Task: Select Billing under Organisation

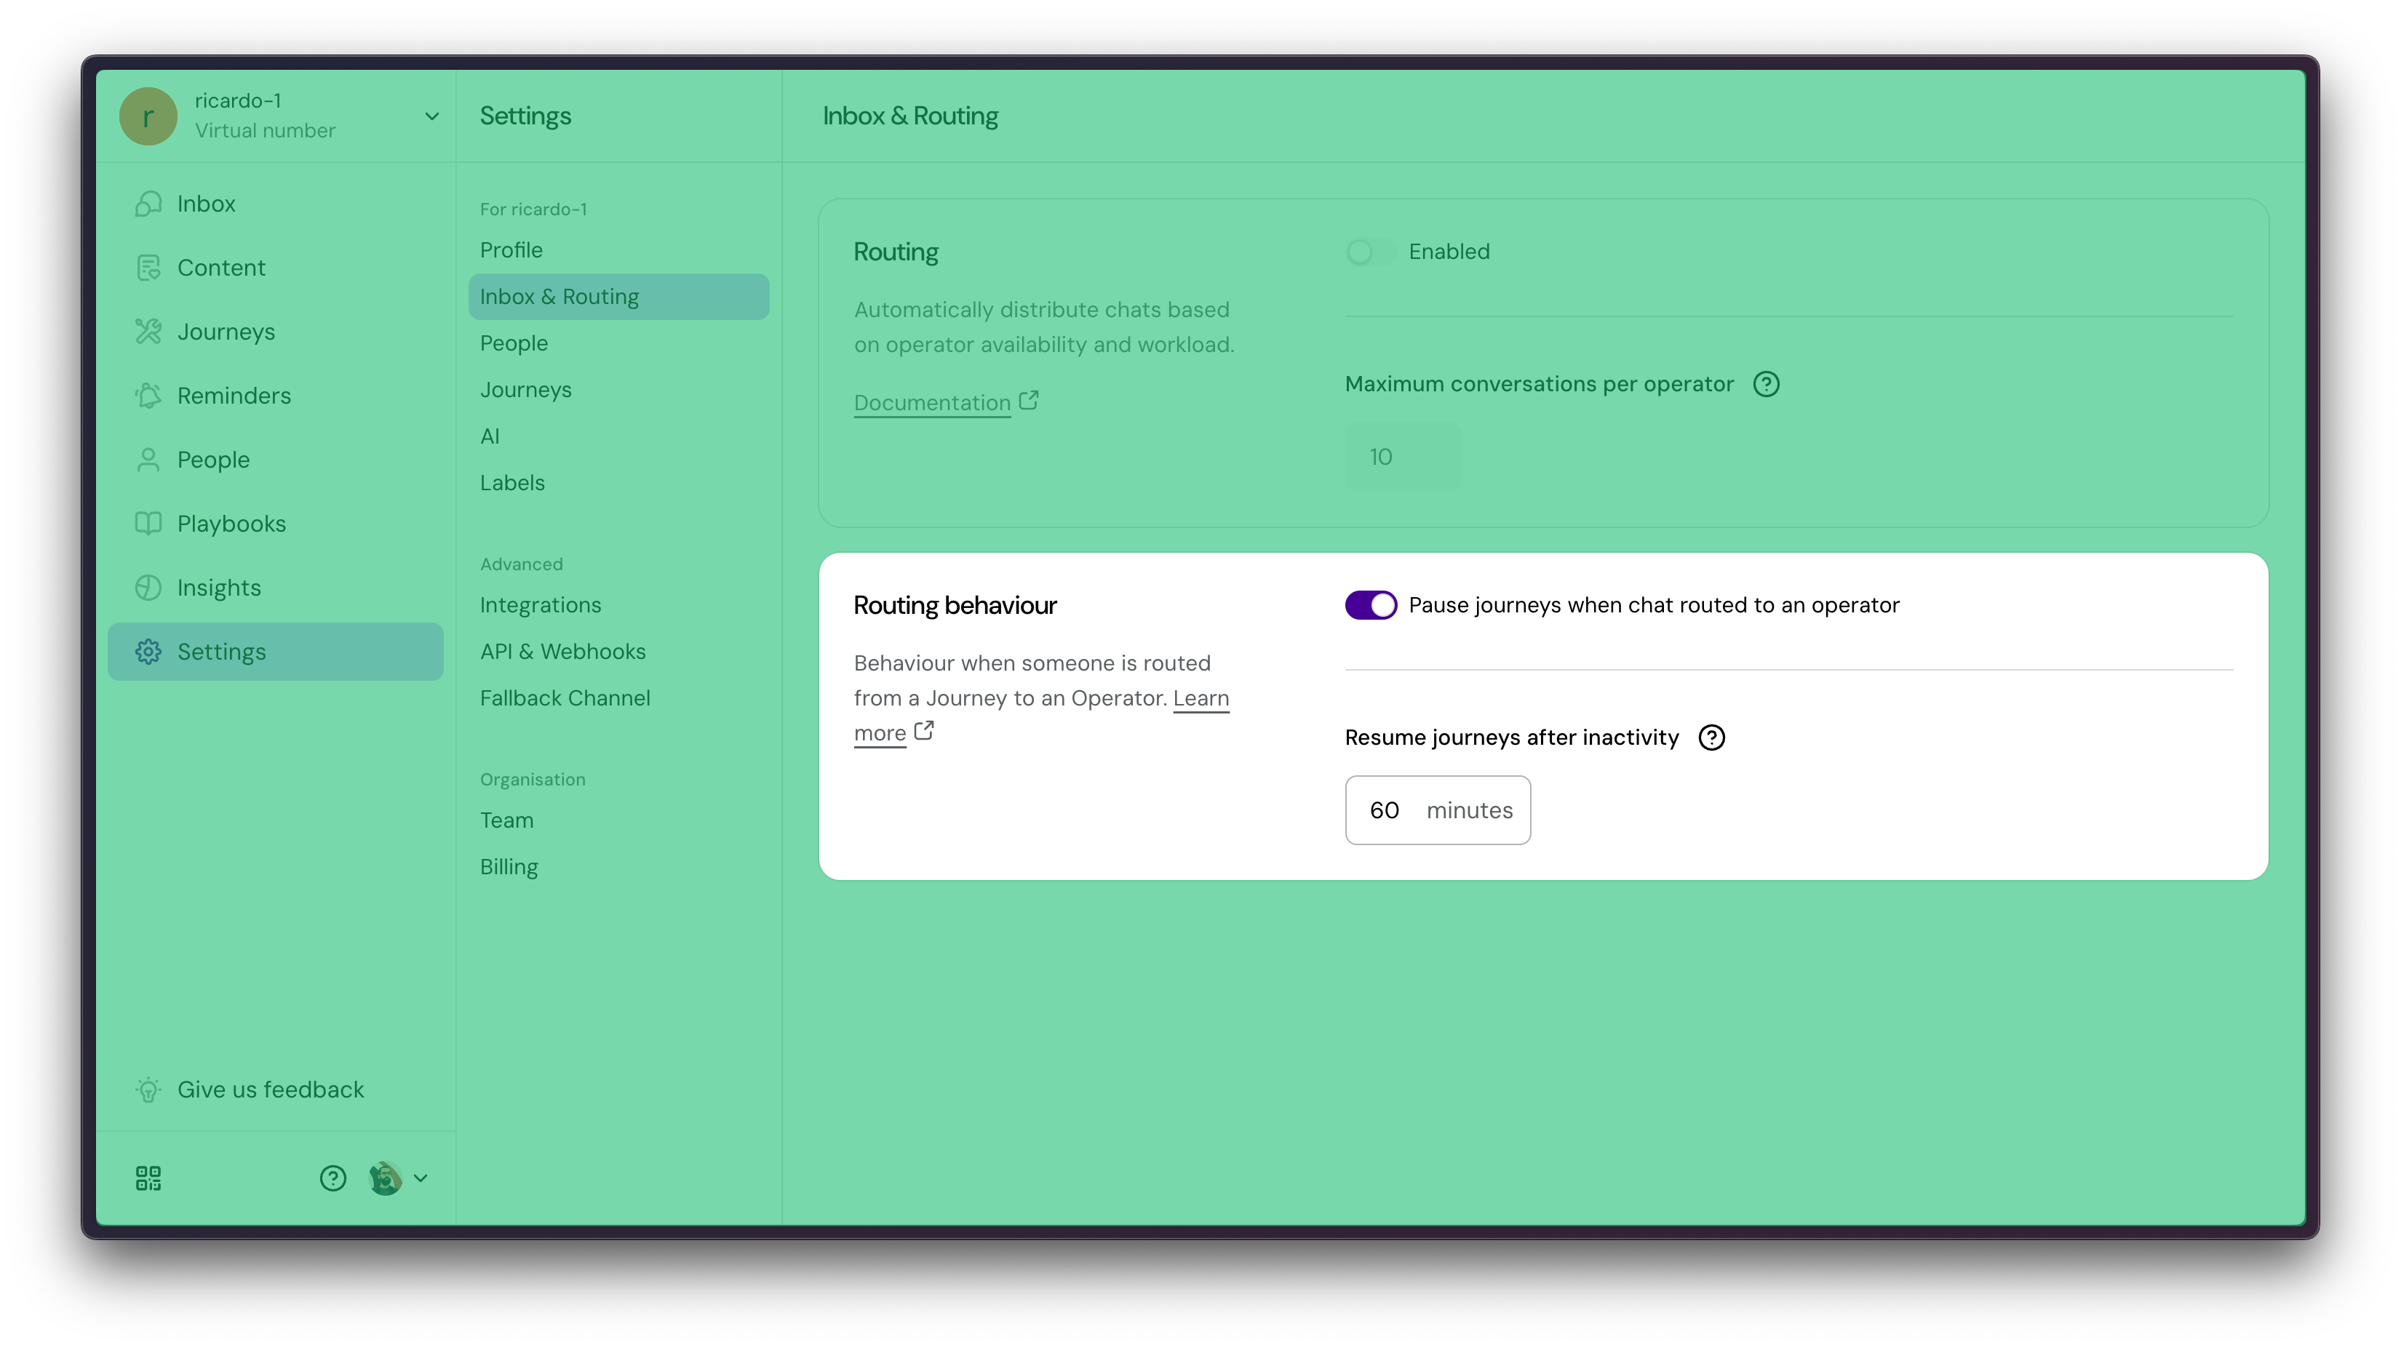Action: click(509, 866)
